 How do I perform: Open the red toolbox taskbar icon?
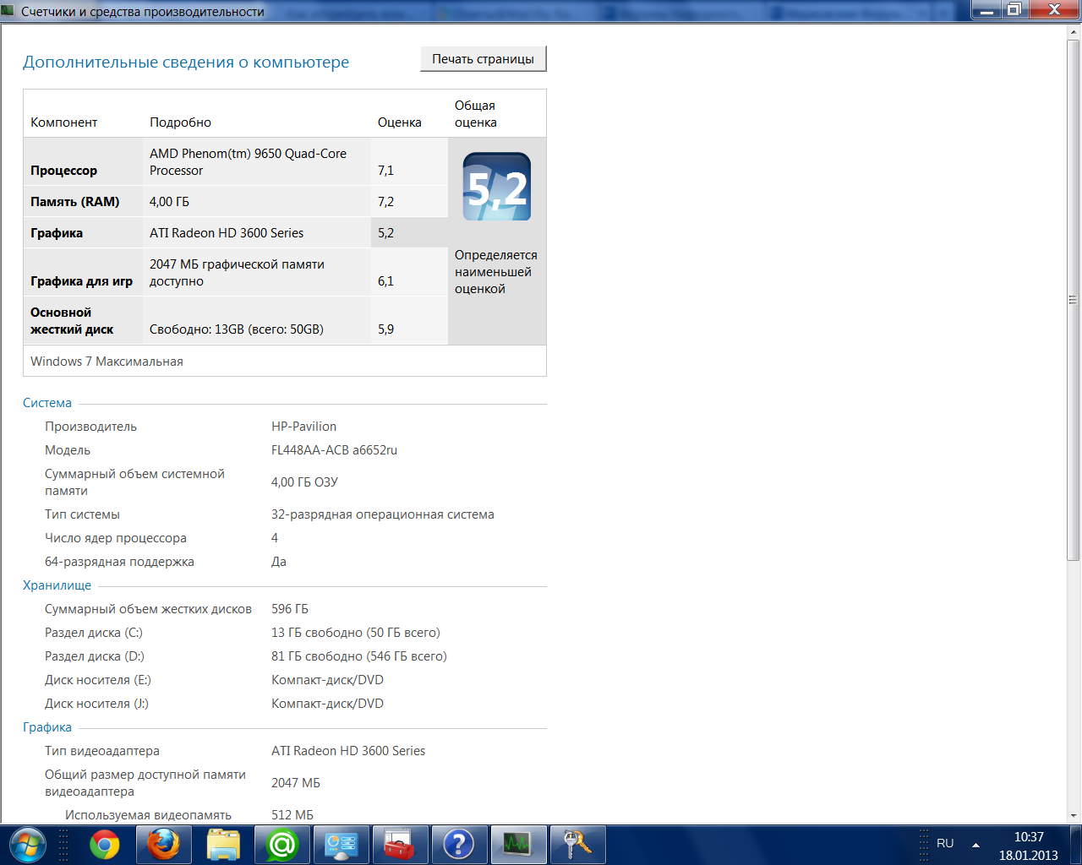click(399, 844)
